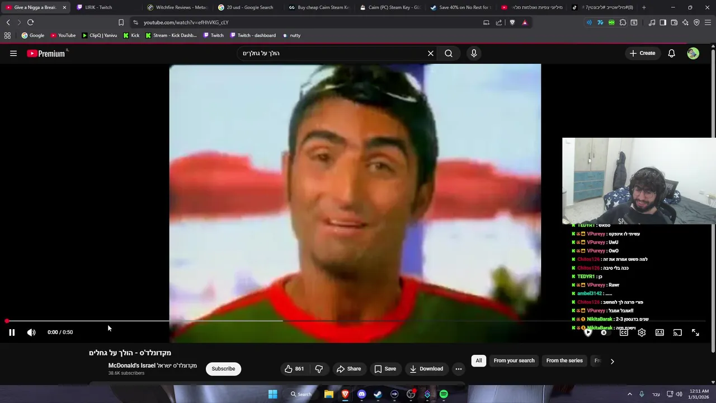Cast the video with the Play on TV icon
The height and width of the screenshot is (403, 716).
[x=677, y=332]
